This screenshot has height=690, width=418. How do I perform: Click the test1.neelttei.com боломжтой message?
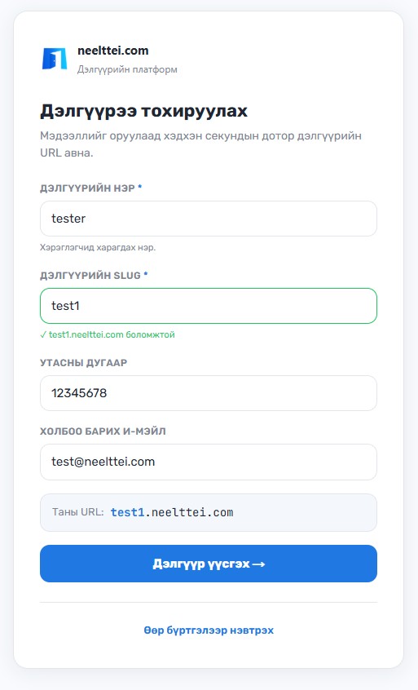click(x=112, y=335)
